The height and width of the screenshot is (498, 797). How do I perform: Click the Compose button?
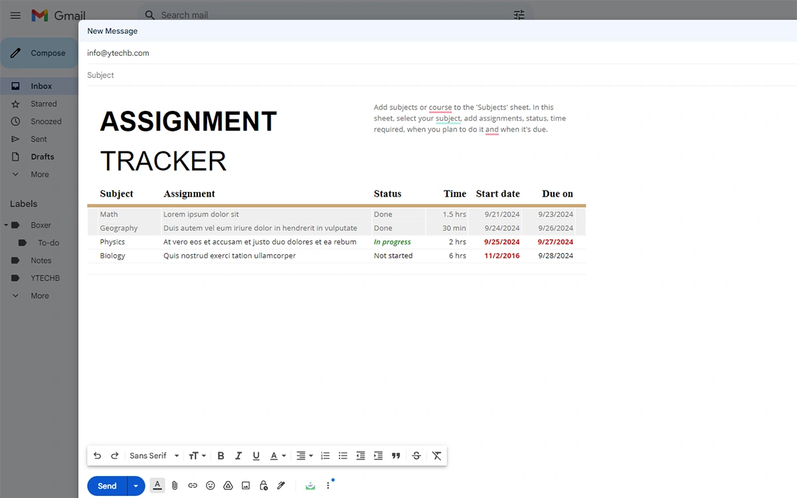[x=39, y=53]
